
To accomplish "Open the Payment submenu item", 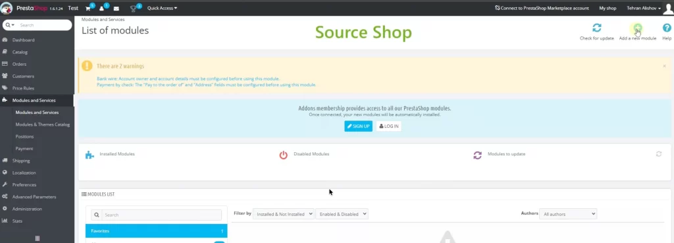I will point(24,148).
